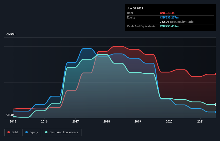Viewport: 220px width, 141px height.
Task: Click the Equity label in tooltip
Action: pyautogui.click(x=131, y=17)
